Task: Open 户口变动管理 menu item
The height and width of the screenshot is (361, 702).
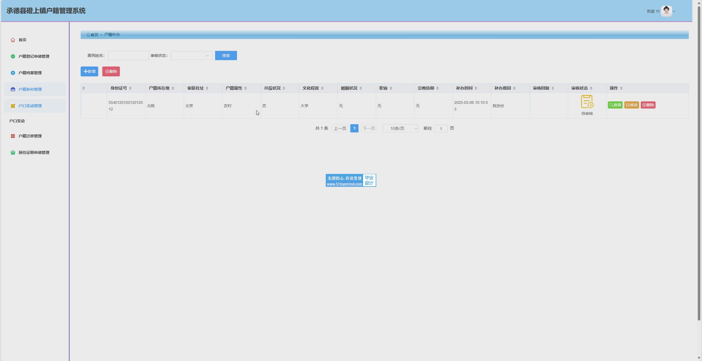Action: click(x=30, y=106)
